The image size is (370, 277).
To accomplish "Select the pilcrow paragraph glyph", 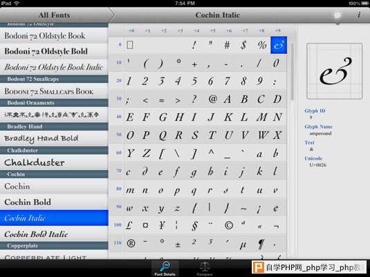I will [261, 244].
